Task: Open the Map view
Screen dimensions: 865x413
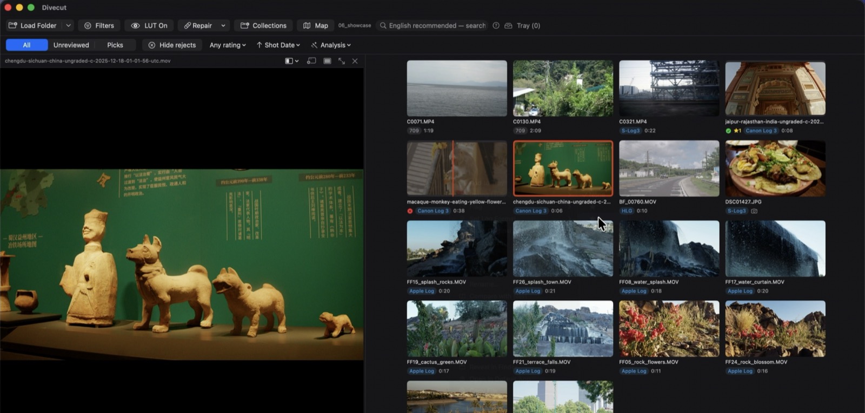Action: [x=316, y=25]
